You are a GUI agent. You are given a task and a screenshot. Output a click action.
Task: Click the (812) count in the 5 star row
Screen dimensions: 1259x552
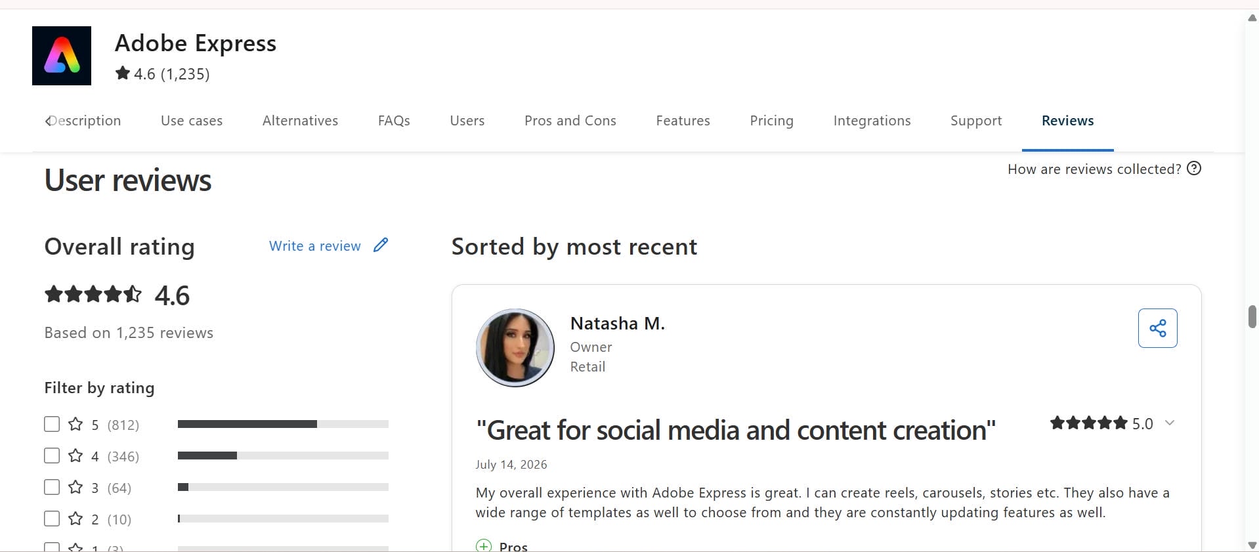(123, 425)
